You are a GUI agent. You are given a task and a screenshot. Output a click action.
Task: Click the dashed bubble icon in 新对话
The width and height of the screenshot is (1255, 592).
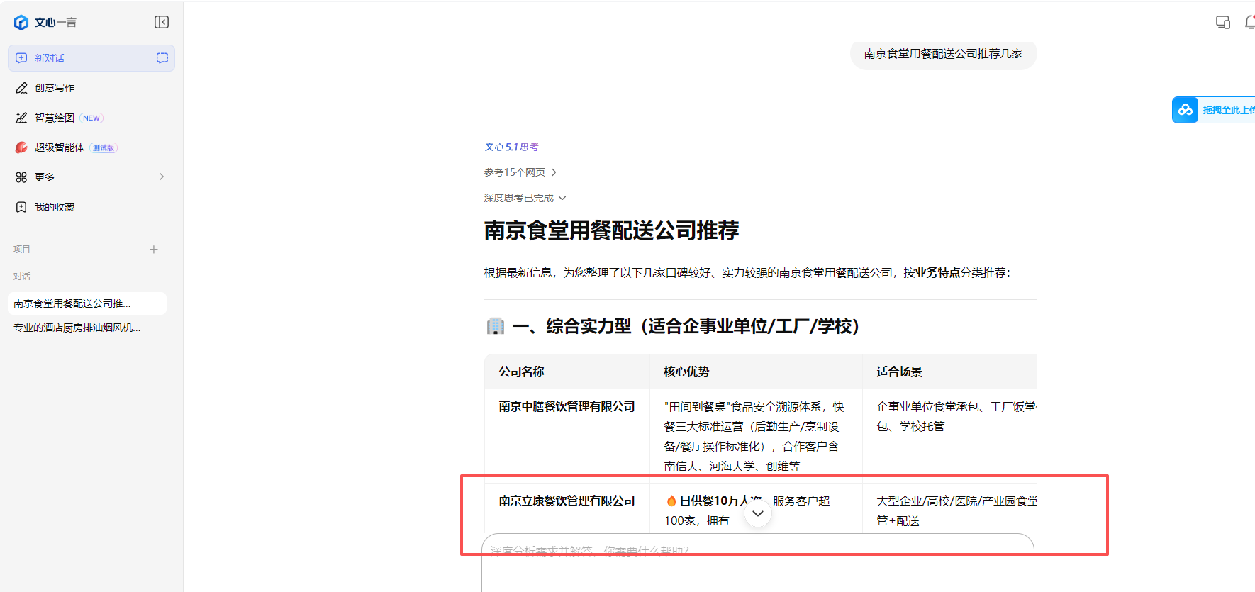coord(162,58)
